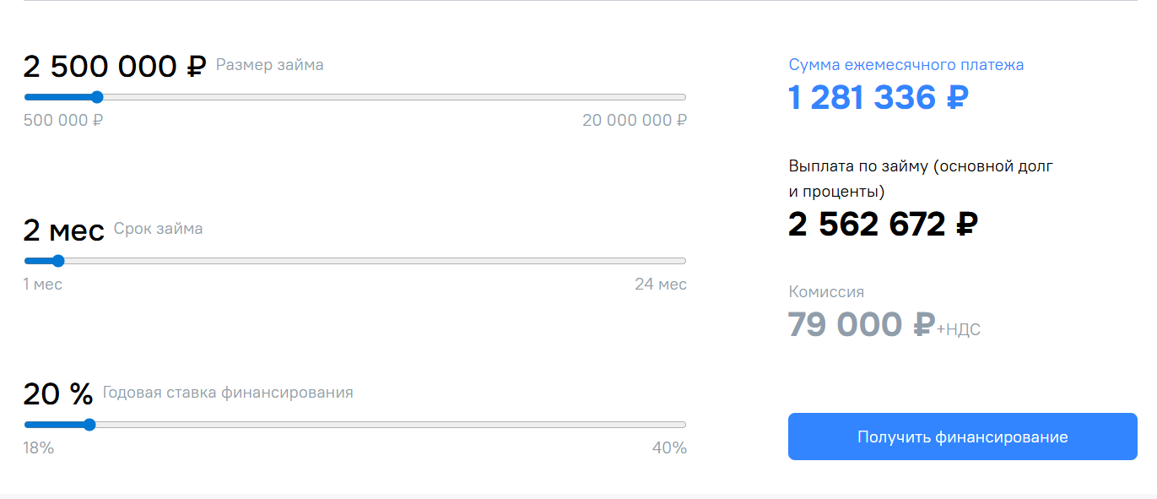
Task: Click the "20 000 000 ₽" maximum amount label
Action: 634,120
